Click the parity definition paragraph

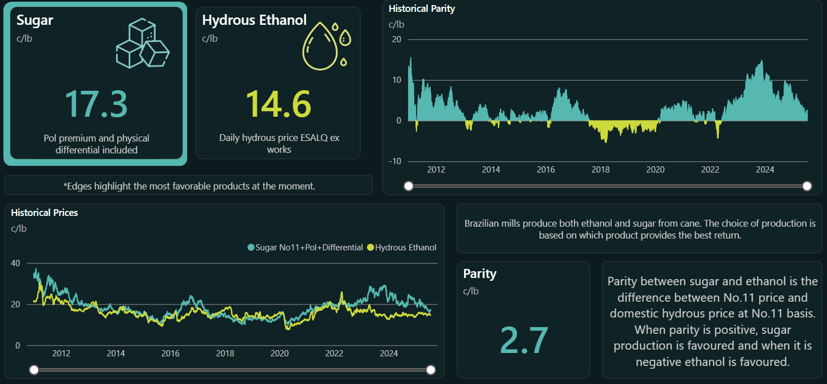point(712,321)
